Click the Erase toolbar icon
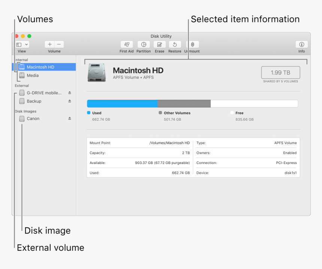Screen dimensions: 322x269 (x=160, y=44)
